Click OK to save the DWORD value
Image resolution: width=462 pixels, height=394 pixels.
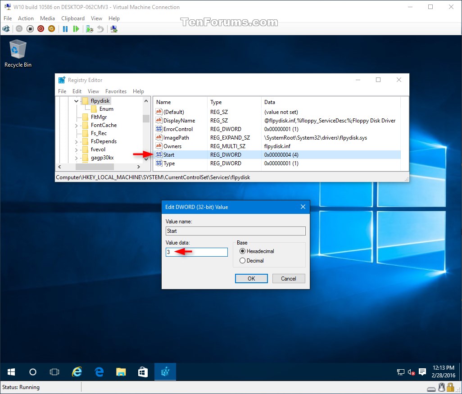click(251, 278)
